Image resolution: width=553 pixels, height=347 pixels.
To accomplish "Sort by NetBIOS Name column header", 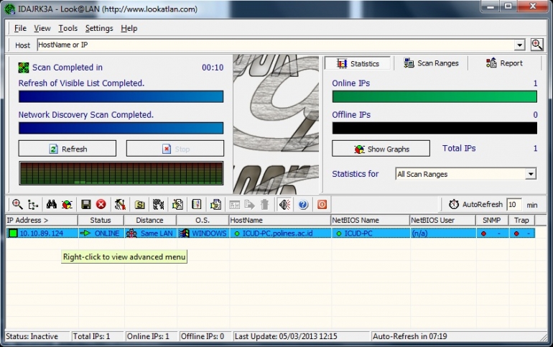I will click(370, 220).
